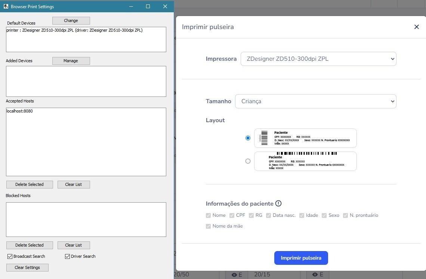Click Clear List under Blocked Hosts
This screenshot has width=426, height=279.
pyautogui.click(x=73, y=245)
